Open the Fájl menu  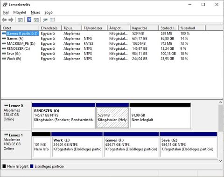click(x=6, y=13)
